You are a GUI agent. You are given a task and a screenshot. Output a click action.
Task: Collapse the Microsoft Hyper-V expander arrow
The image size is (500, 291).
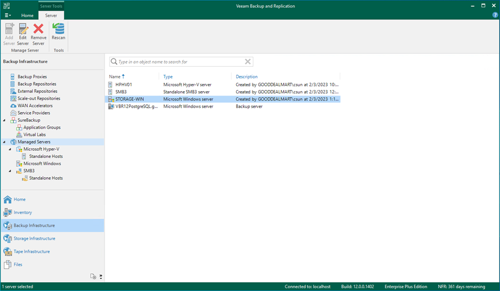pos(10,149)
